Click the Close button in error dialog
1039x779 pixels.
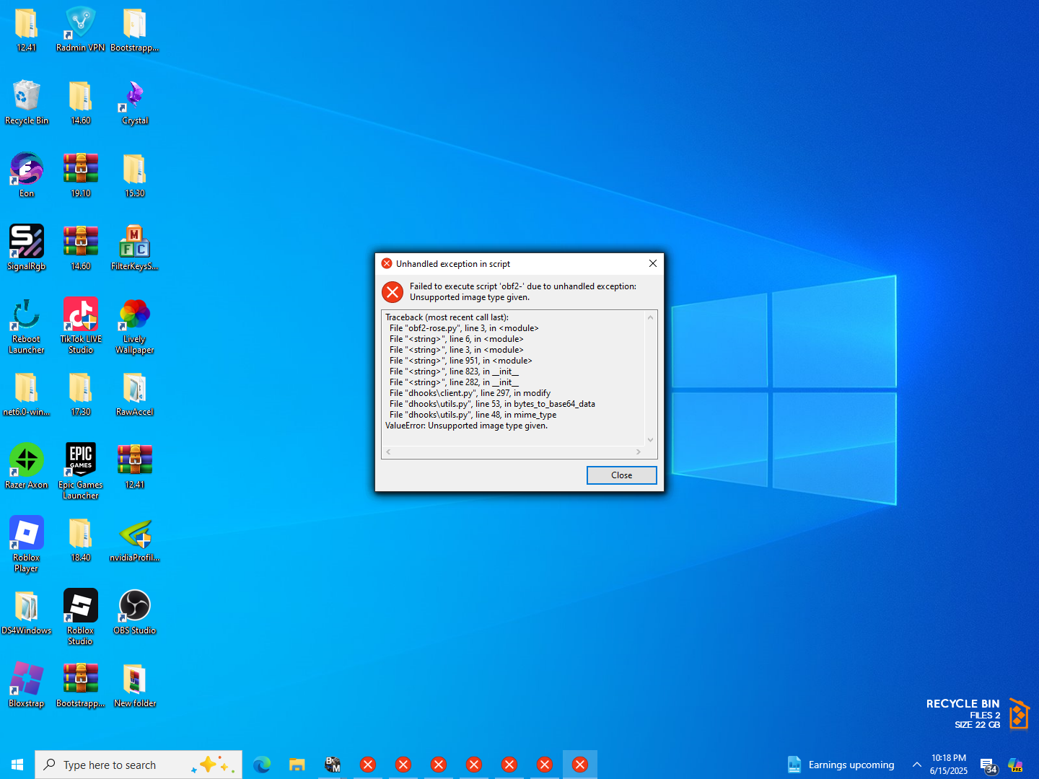click(621, 475)
